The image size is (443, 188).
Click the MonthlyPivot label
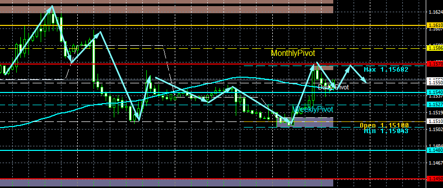(293, 53)
